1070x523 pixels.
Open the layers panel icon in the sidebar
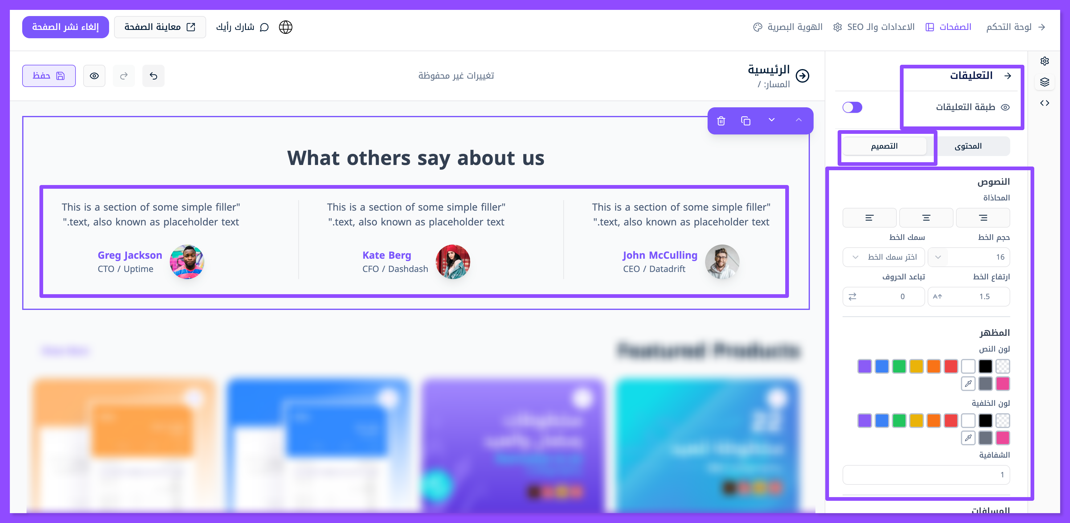click(1045, 82)
